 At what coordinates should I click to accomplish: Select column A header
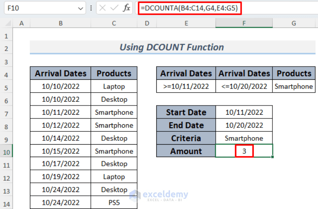click(21, 23)
